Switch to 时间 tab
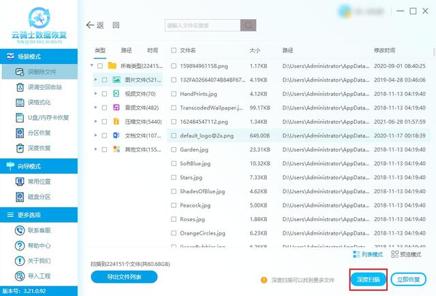Screen dimensions: 436x296 153,50
